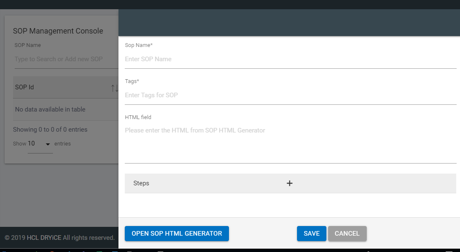Focus the HTML field text area
Viewport: 460px width, 252px height.
290,143
